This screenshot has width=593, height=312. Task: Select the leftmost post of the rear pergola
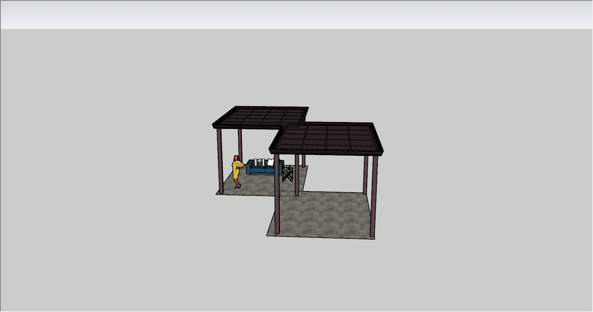220,161
